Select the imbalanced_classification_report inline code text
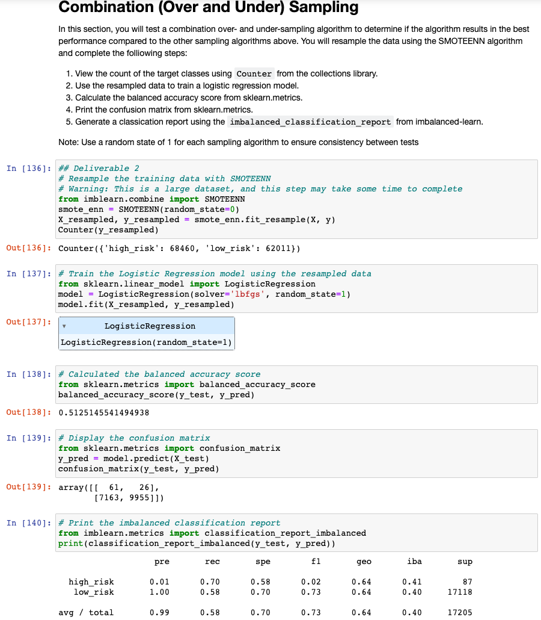 pyautogui.click(x=310, y=122)
